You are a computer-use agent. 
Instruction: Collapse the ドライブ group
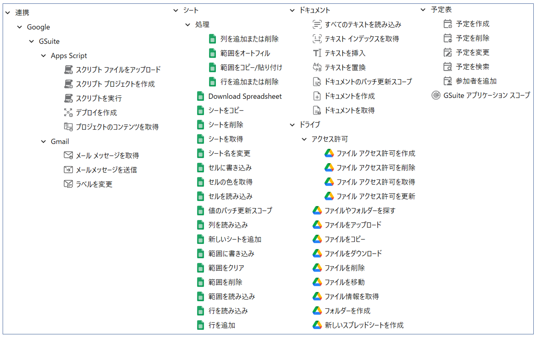(x=292, y=125)
